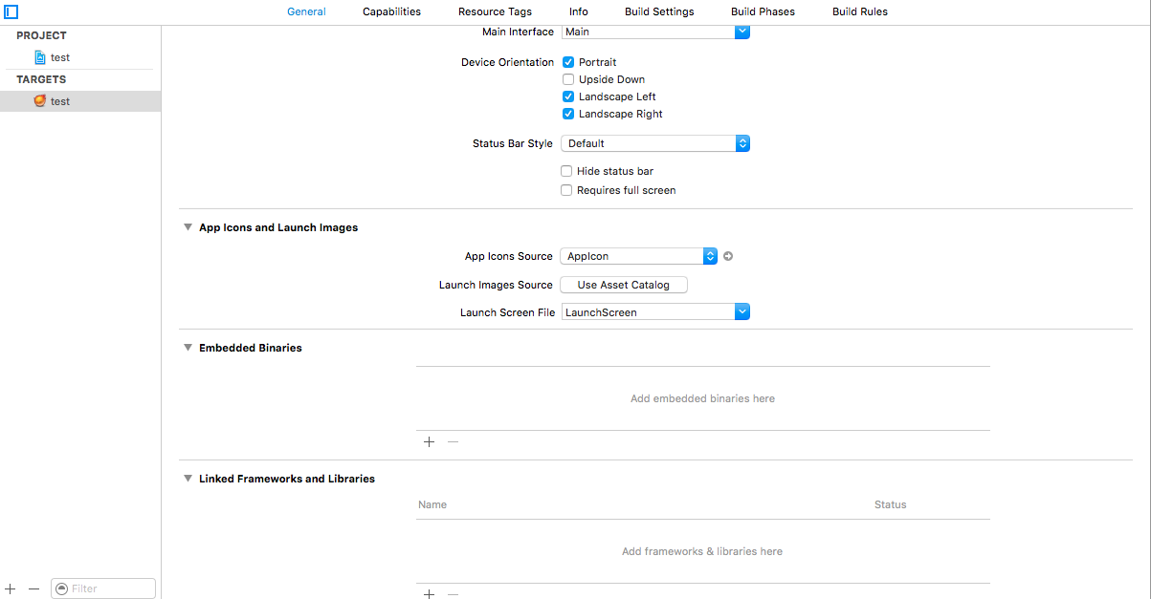1151x599 pixels.
Task: Open the Info tab
Action: [579, 11]
